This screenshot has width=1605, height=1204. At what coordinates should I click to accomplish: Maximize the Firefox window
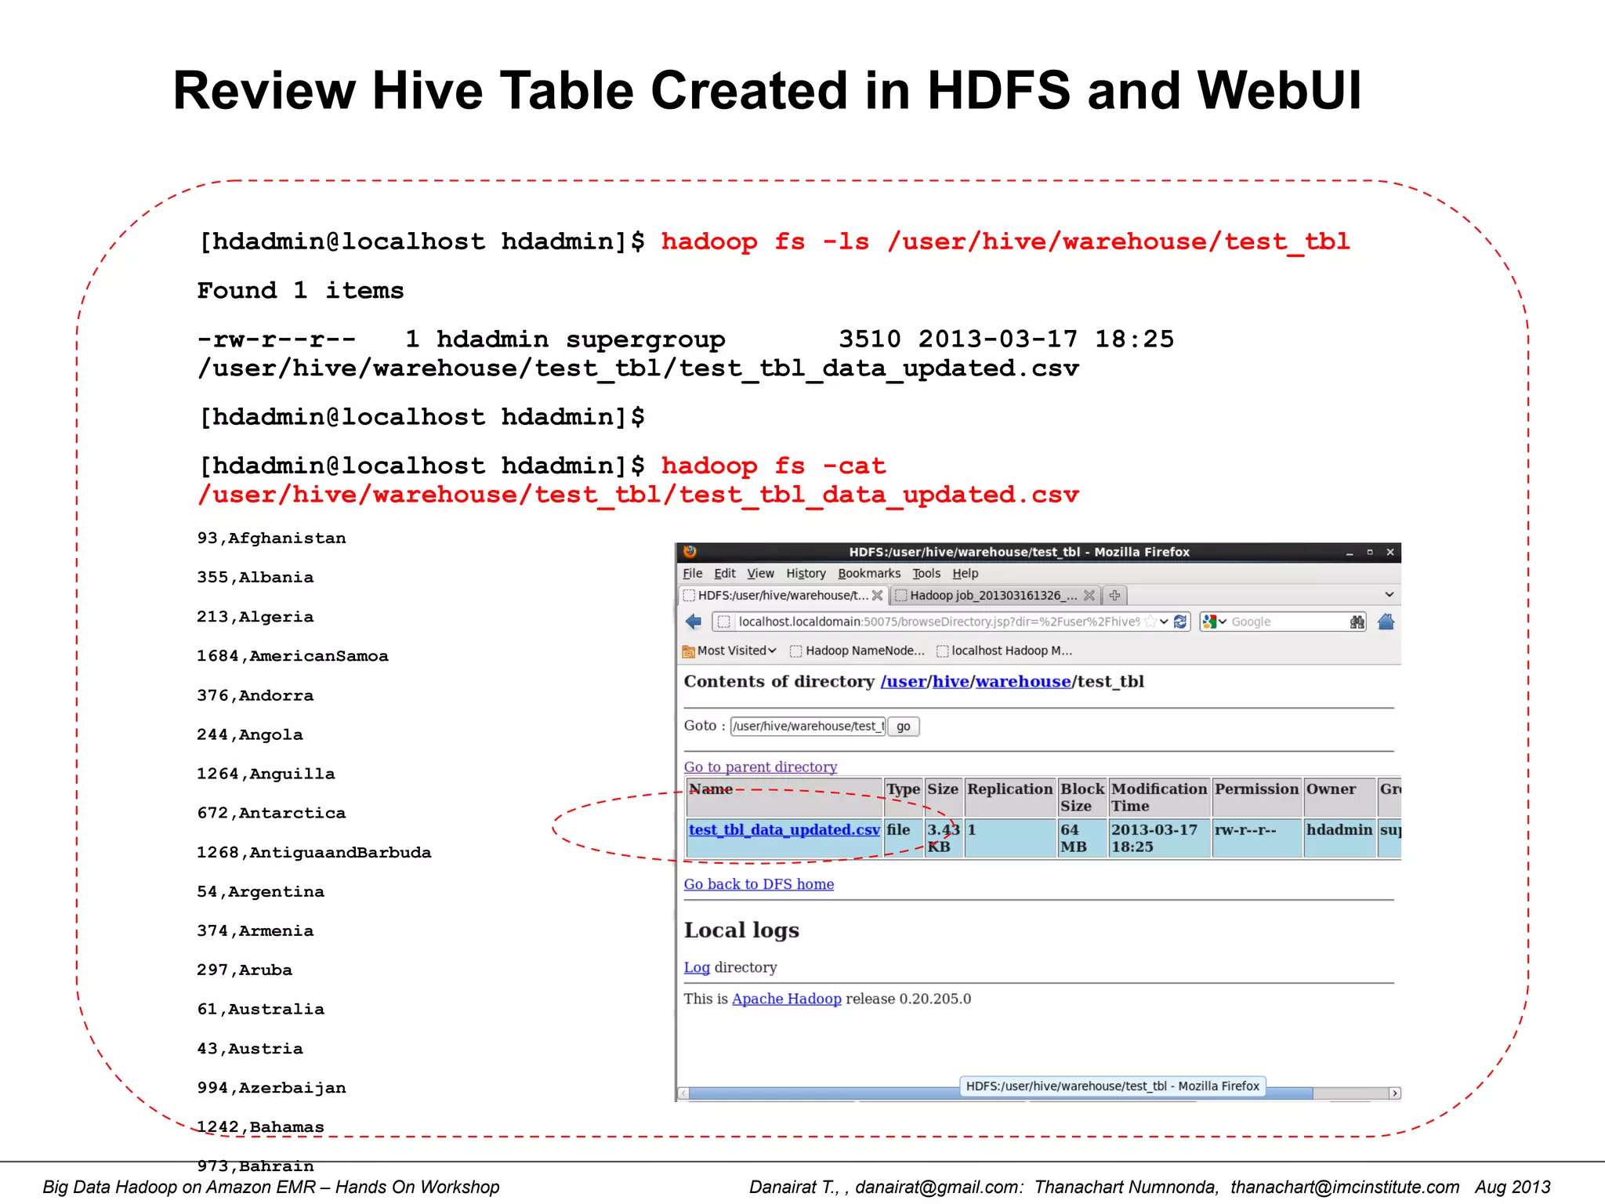click(x=1370, y=553)
